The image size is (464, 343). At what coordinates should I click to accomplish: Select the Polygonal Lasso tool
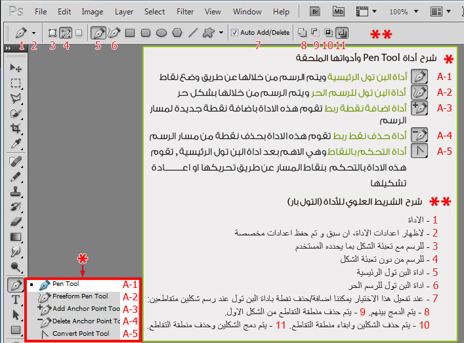pos(16,98)
